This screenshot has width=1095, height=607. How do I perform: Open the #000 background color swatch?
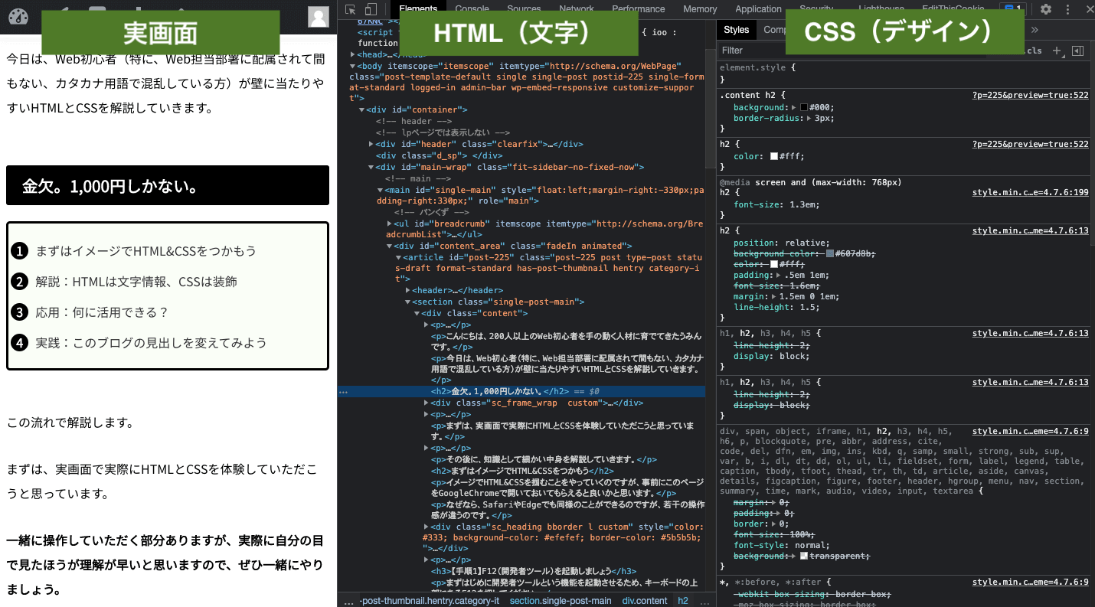tap(804, 107)
